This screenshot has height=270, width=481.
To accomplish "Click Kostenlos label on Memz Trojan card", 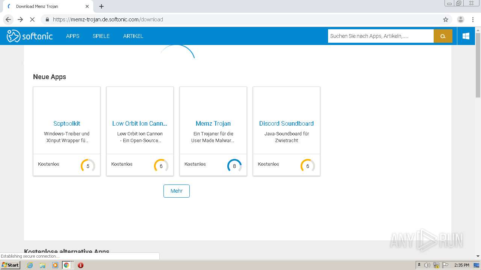I will [x=195, y=164].
